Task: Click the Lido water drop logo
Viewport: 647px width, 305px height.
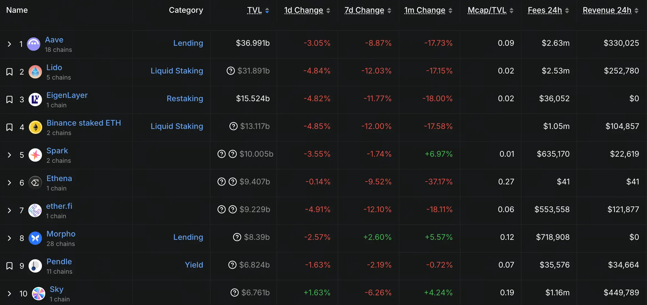Action: coord(35,72)
